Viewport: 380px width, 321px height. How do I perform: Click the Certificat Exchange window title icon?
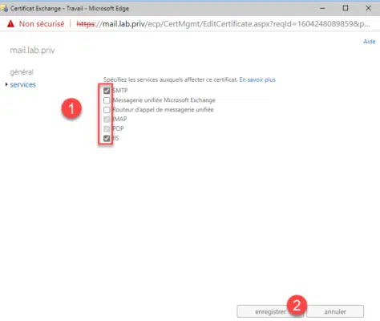pyautogui.click(x=4, y=8)
